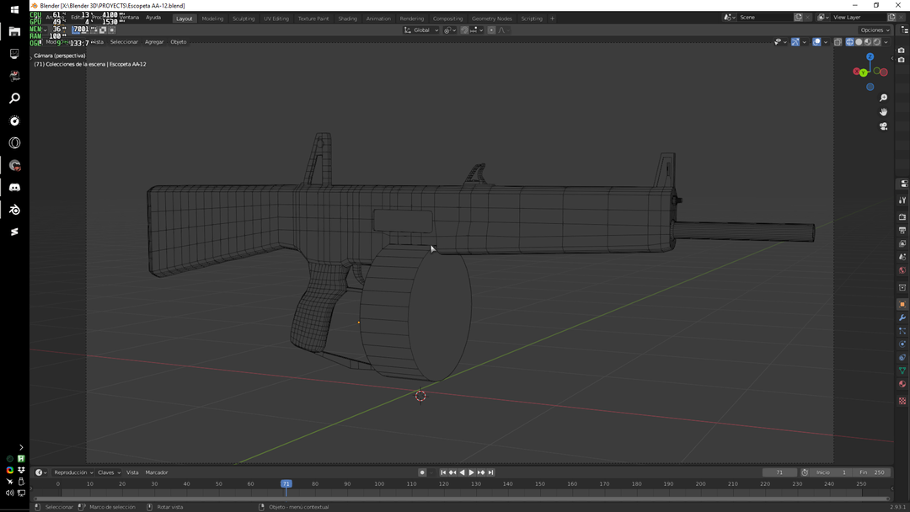This screenshot has width=910, height=512.
Task: Toggle proportional editing in header
Action: click(492, 29)
